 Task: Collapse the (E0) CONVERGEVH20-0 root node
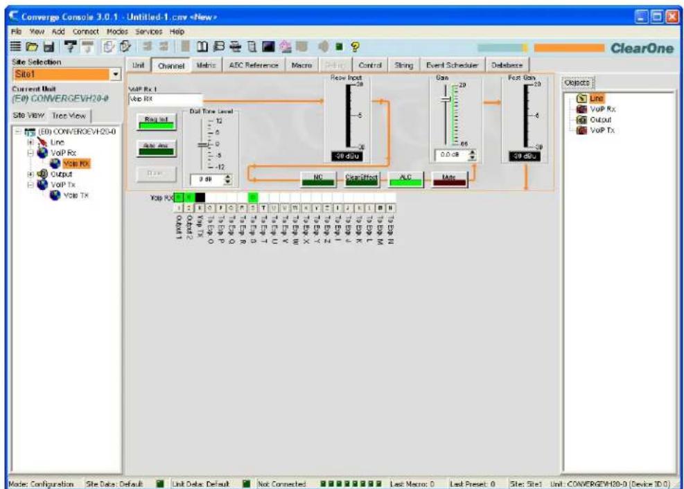[18, 132]
